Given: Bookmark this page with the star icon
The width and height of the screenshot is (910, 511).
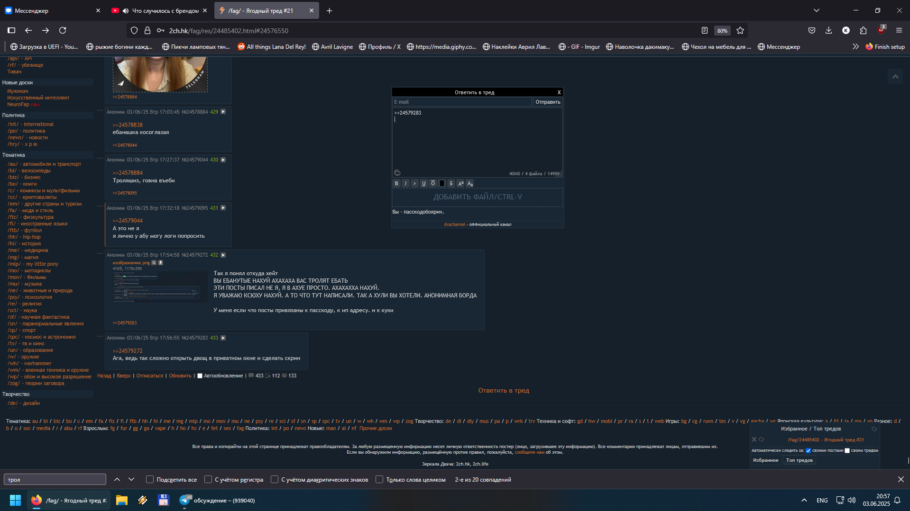Looking at the screenshot, I should 740,30.
